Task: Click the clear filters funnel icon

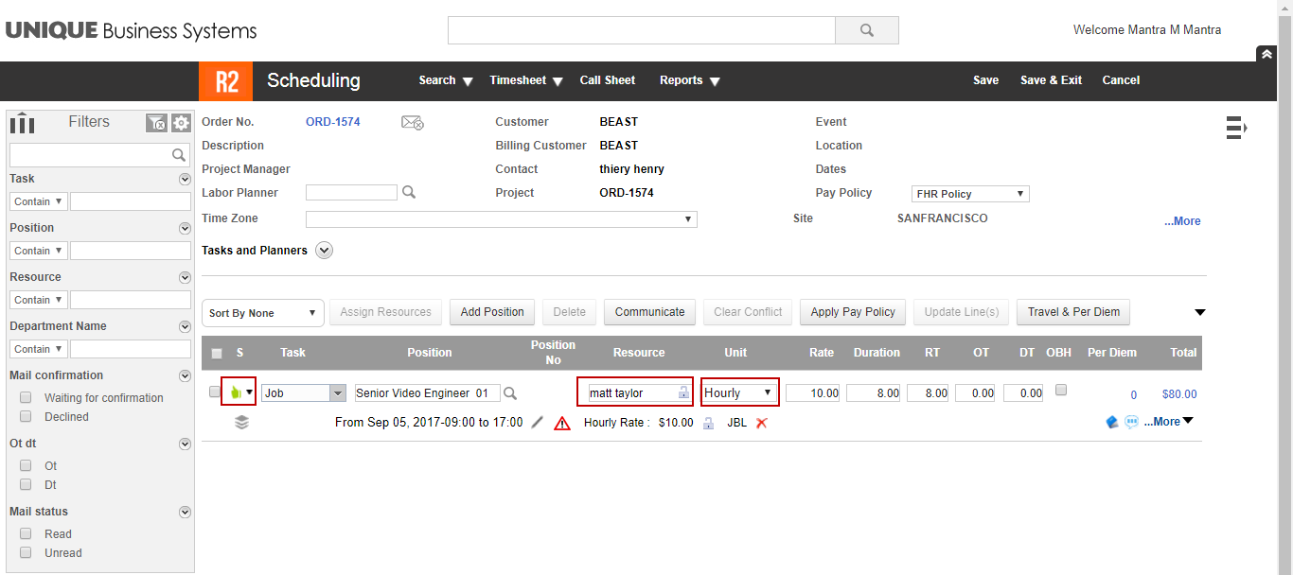Action: (156, 123)
